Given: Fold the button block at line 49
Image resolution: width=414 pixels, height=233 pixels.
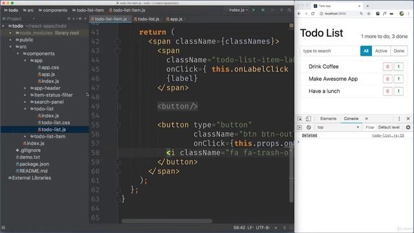Looking at the screenshot, I should point(118,106).
